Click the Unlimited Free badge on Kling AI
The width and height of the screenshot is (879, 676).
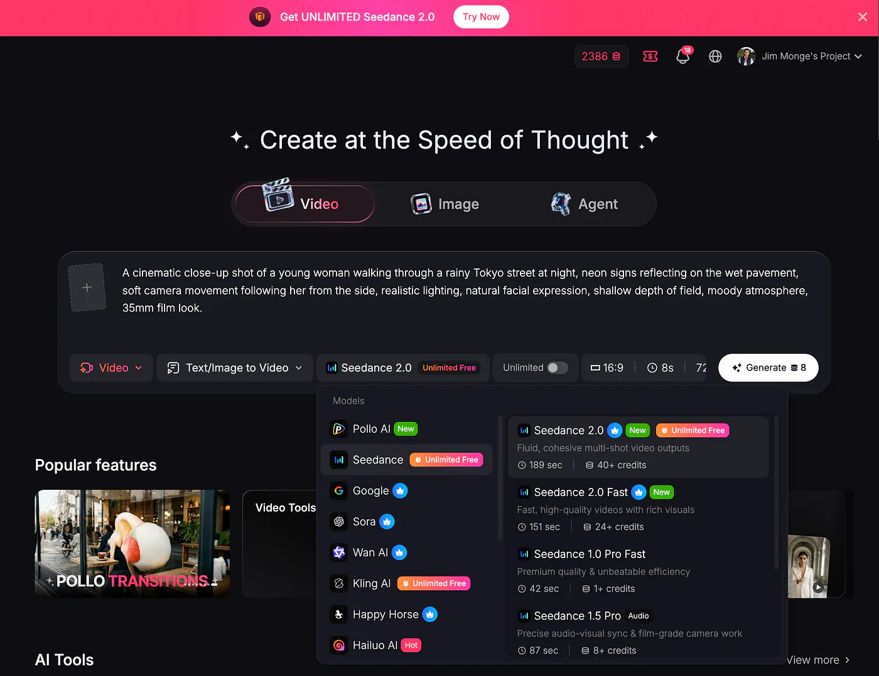[434, 583]
